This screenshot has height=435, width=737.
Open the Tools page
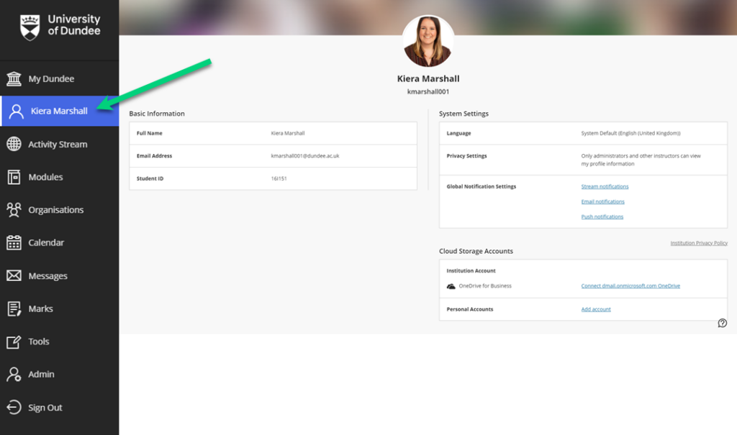(x=59, y=342)
